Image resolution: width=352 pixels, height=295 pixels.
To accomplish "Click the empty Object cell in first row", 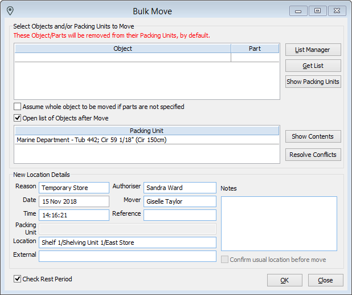I will [122, 58].
